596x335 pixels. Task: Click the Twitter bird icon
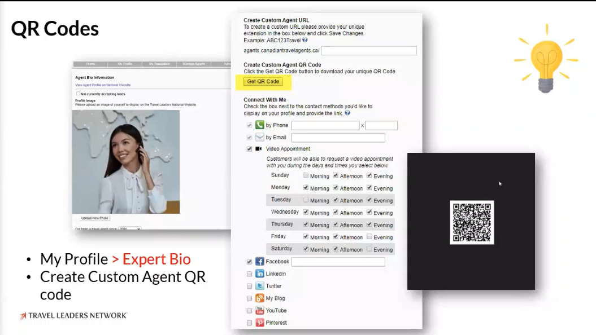[x=260, y=286]
